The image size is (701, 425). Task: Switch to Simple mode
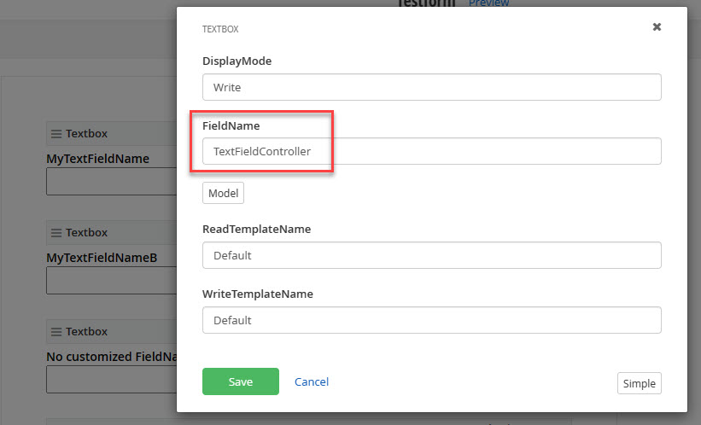640,383
